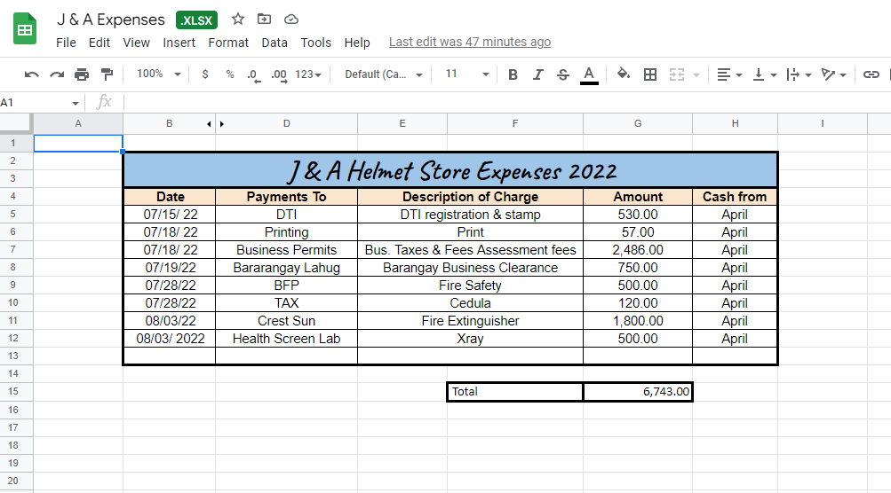891x493 pixels.
Task: Click the .XLSX file format badge
Action: (196, 20)
